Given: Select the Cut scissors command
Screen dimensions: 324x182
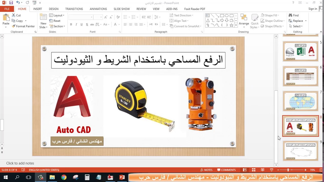Looking at the screenshot, I should tap(16, 15).
